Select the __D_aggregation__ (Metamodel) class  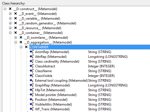(x=48, y=42)
